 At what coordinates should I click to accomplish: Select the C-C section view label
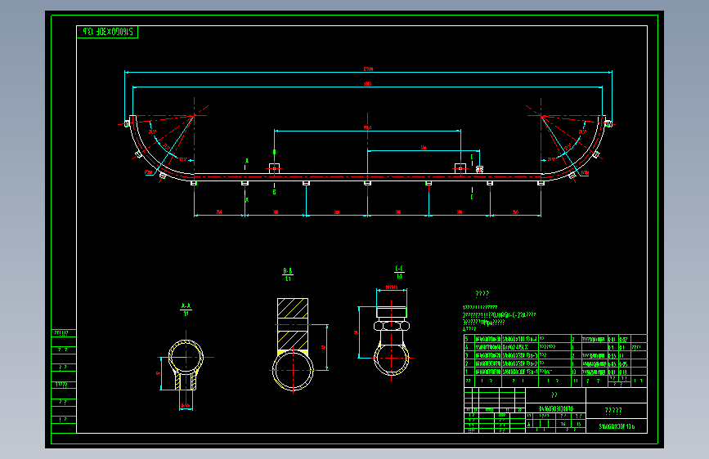tap(399, 271)
